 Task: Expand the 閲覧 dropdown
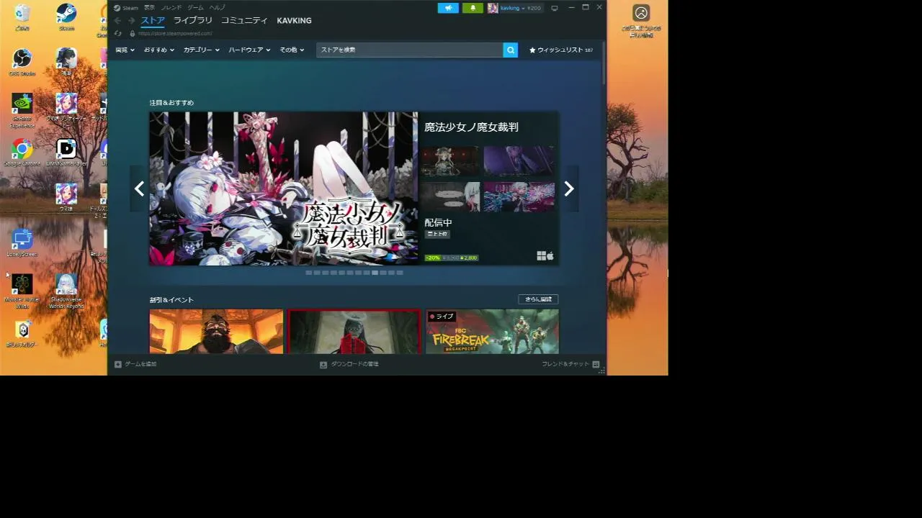point(125,50)
